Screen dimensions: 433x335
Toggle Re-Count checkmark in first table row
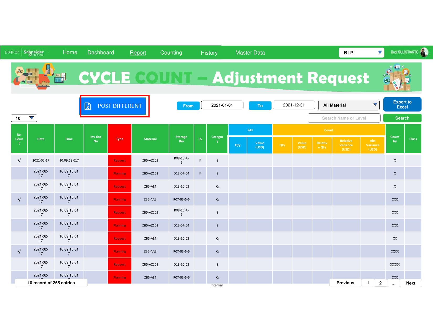(x=19, y=161)
